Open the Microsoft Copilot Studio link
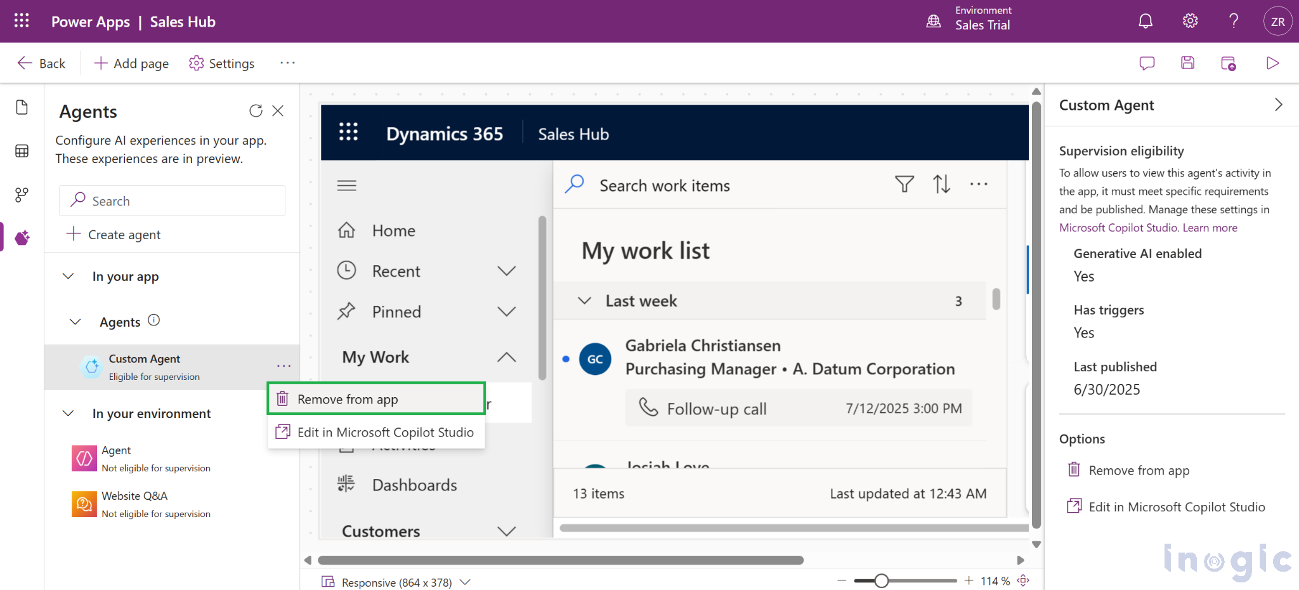The image size is (1299, 590). pos(1119,227)
